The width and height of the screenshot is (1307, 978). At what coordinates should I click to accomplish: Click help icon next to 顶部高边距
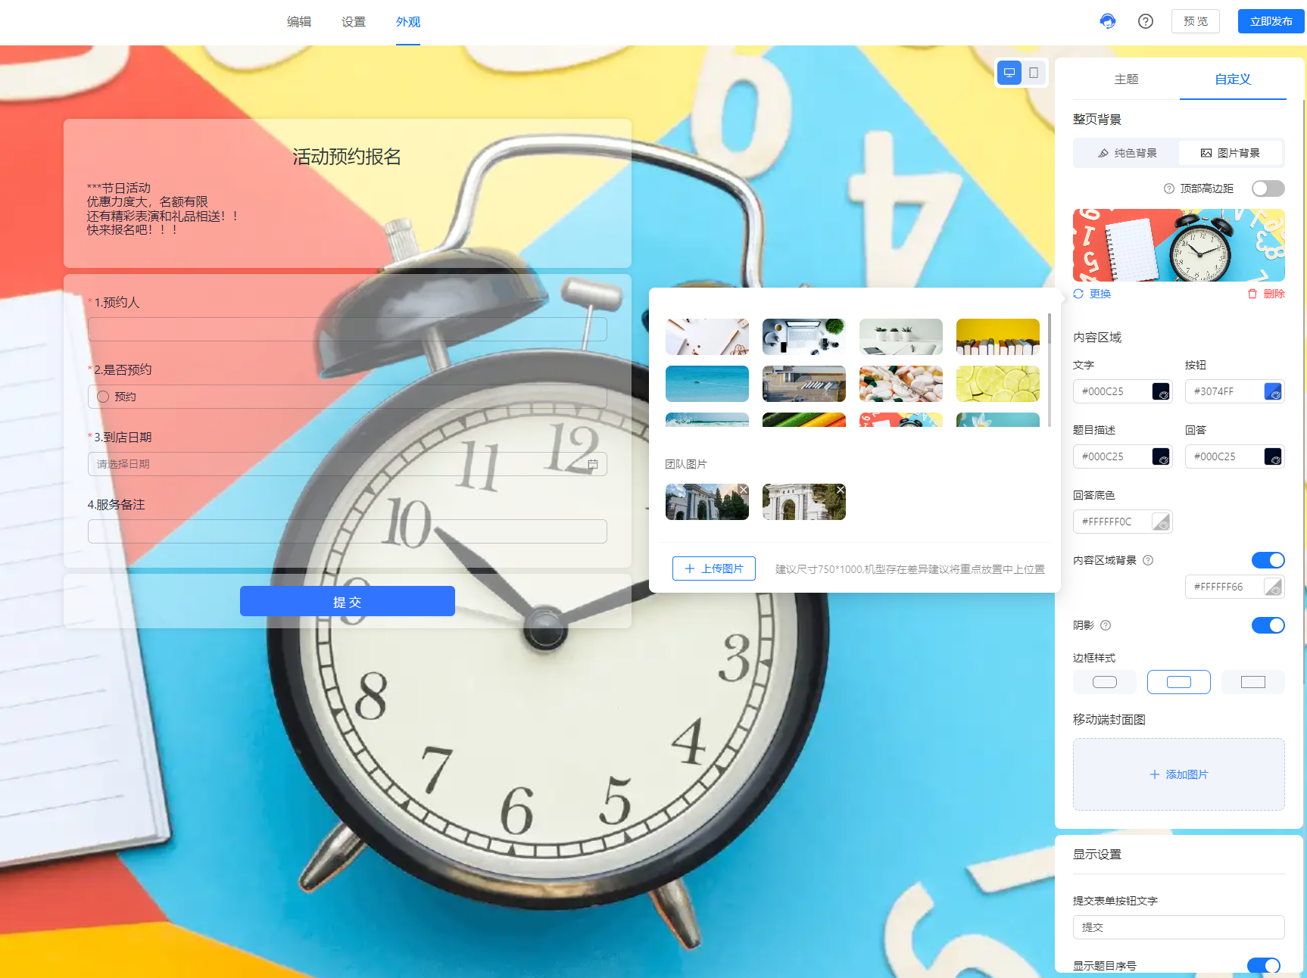[1168, 188]
